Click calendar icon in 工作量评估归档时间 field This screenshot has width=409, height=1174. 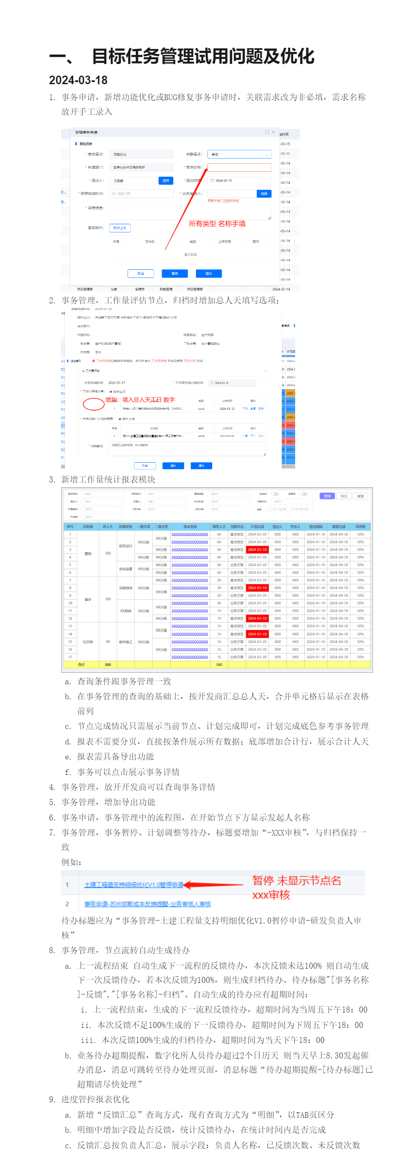click(211, 383)
